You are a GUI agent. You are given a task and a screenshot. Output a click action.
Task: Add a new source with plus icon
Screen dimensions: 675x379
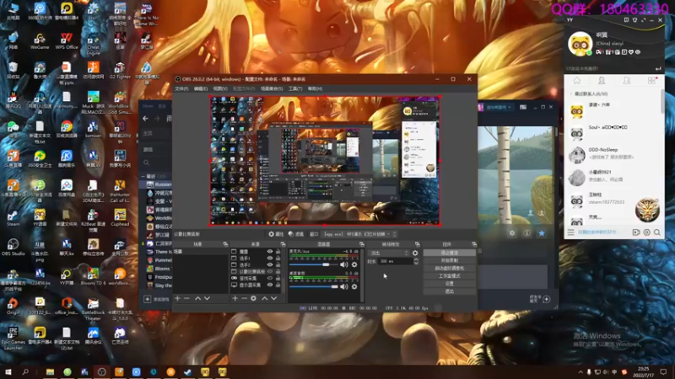click(x=235, y=298)
